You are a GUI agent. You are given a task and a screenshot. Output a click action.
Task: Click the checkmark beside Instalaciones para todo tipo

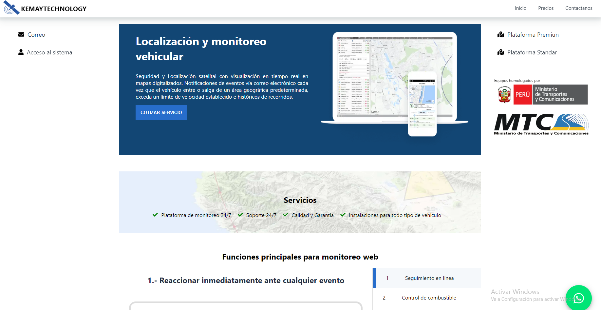(x=343, y=215)
